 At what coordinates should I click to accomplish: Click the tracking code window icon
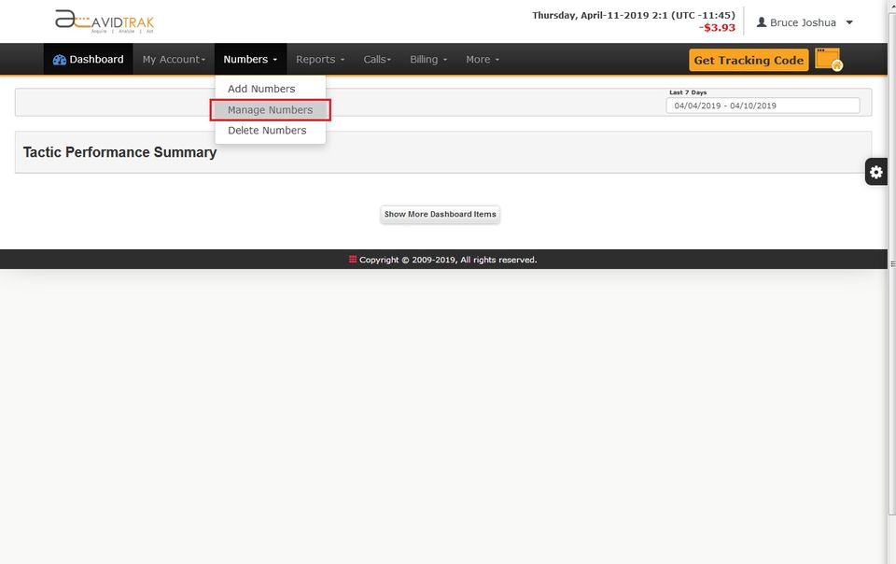point(829,60)
